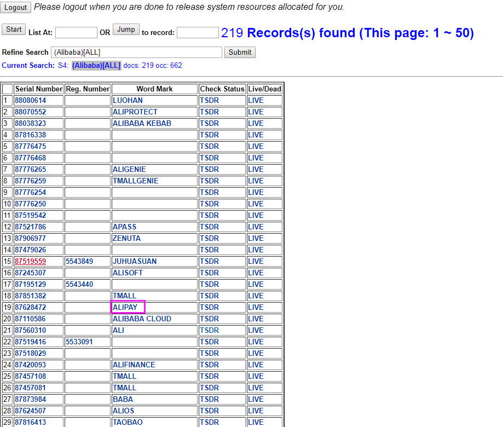Click registration number 5543849
Viewport: 503px width, 427px height.
click(x=79, y=262)
